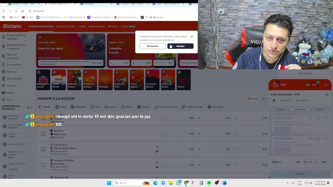
Task: Tick the Brasileirao Serie A checkbox
Action: (29, 155)
